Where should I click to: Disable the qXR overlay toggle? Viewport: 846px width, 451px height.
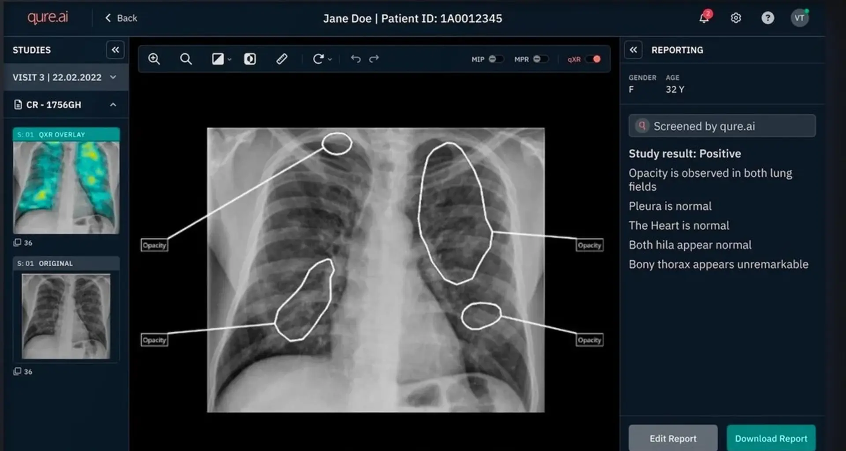pyautogui.click(x=594, y=59)
